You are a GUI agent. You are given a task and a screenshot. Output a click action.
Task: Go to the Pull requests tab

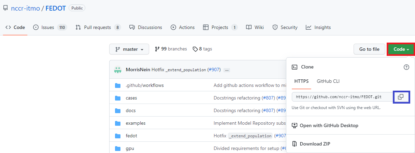(x=98, y=27)
